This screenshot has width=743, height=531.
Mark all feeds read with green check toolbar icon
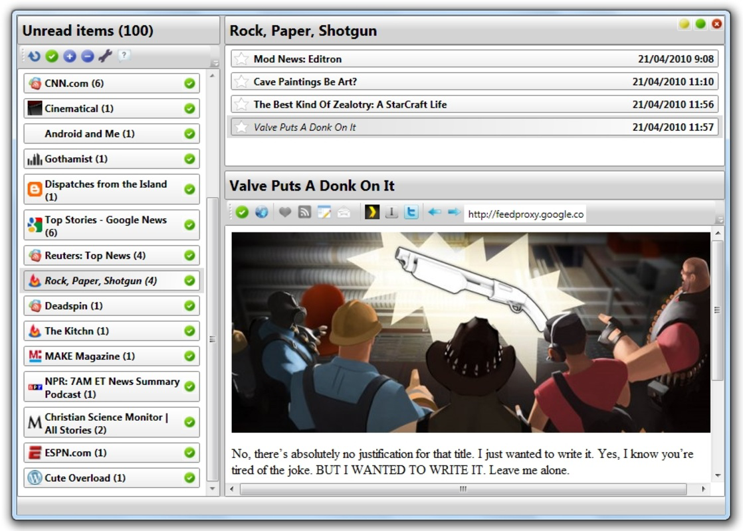pyautogui.click(x=52, y=56)
